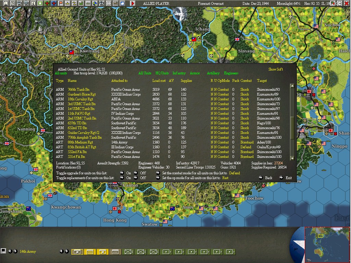The height and width of the screenshot is (263, 351).
Task: Toggle Show Soft view
Action: (276, 69)
